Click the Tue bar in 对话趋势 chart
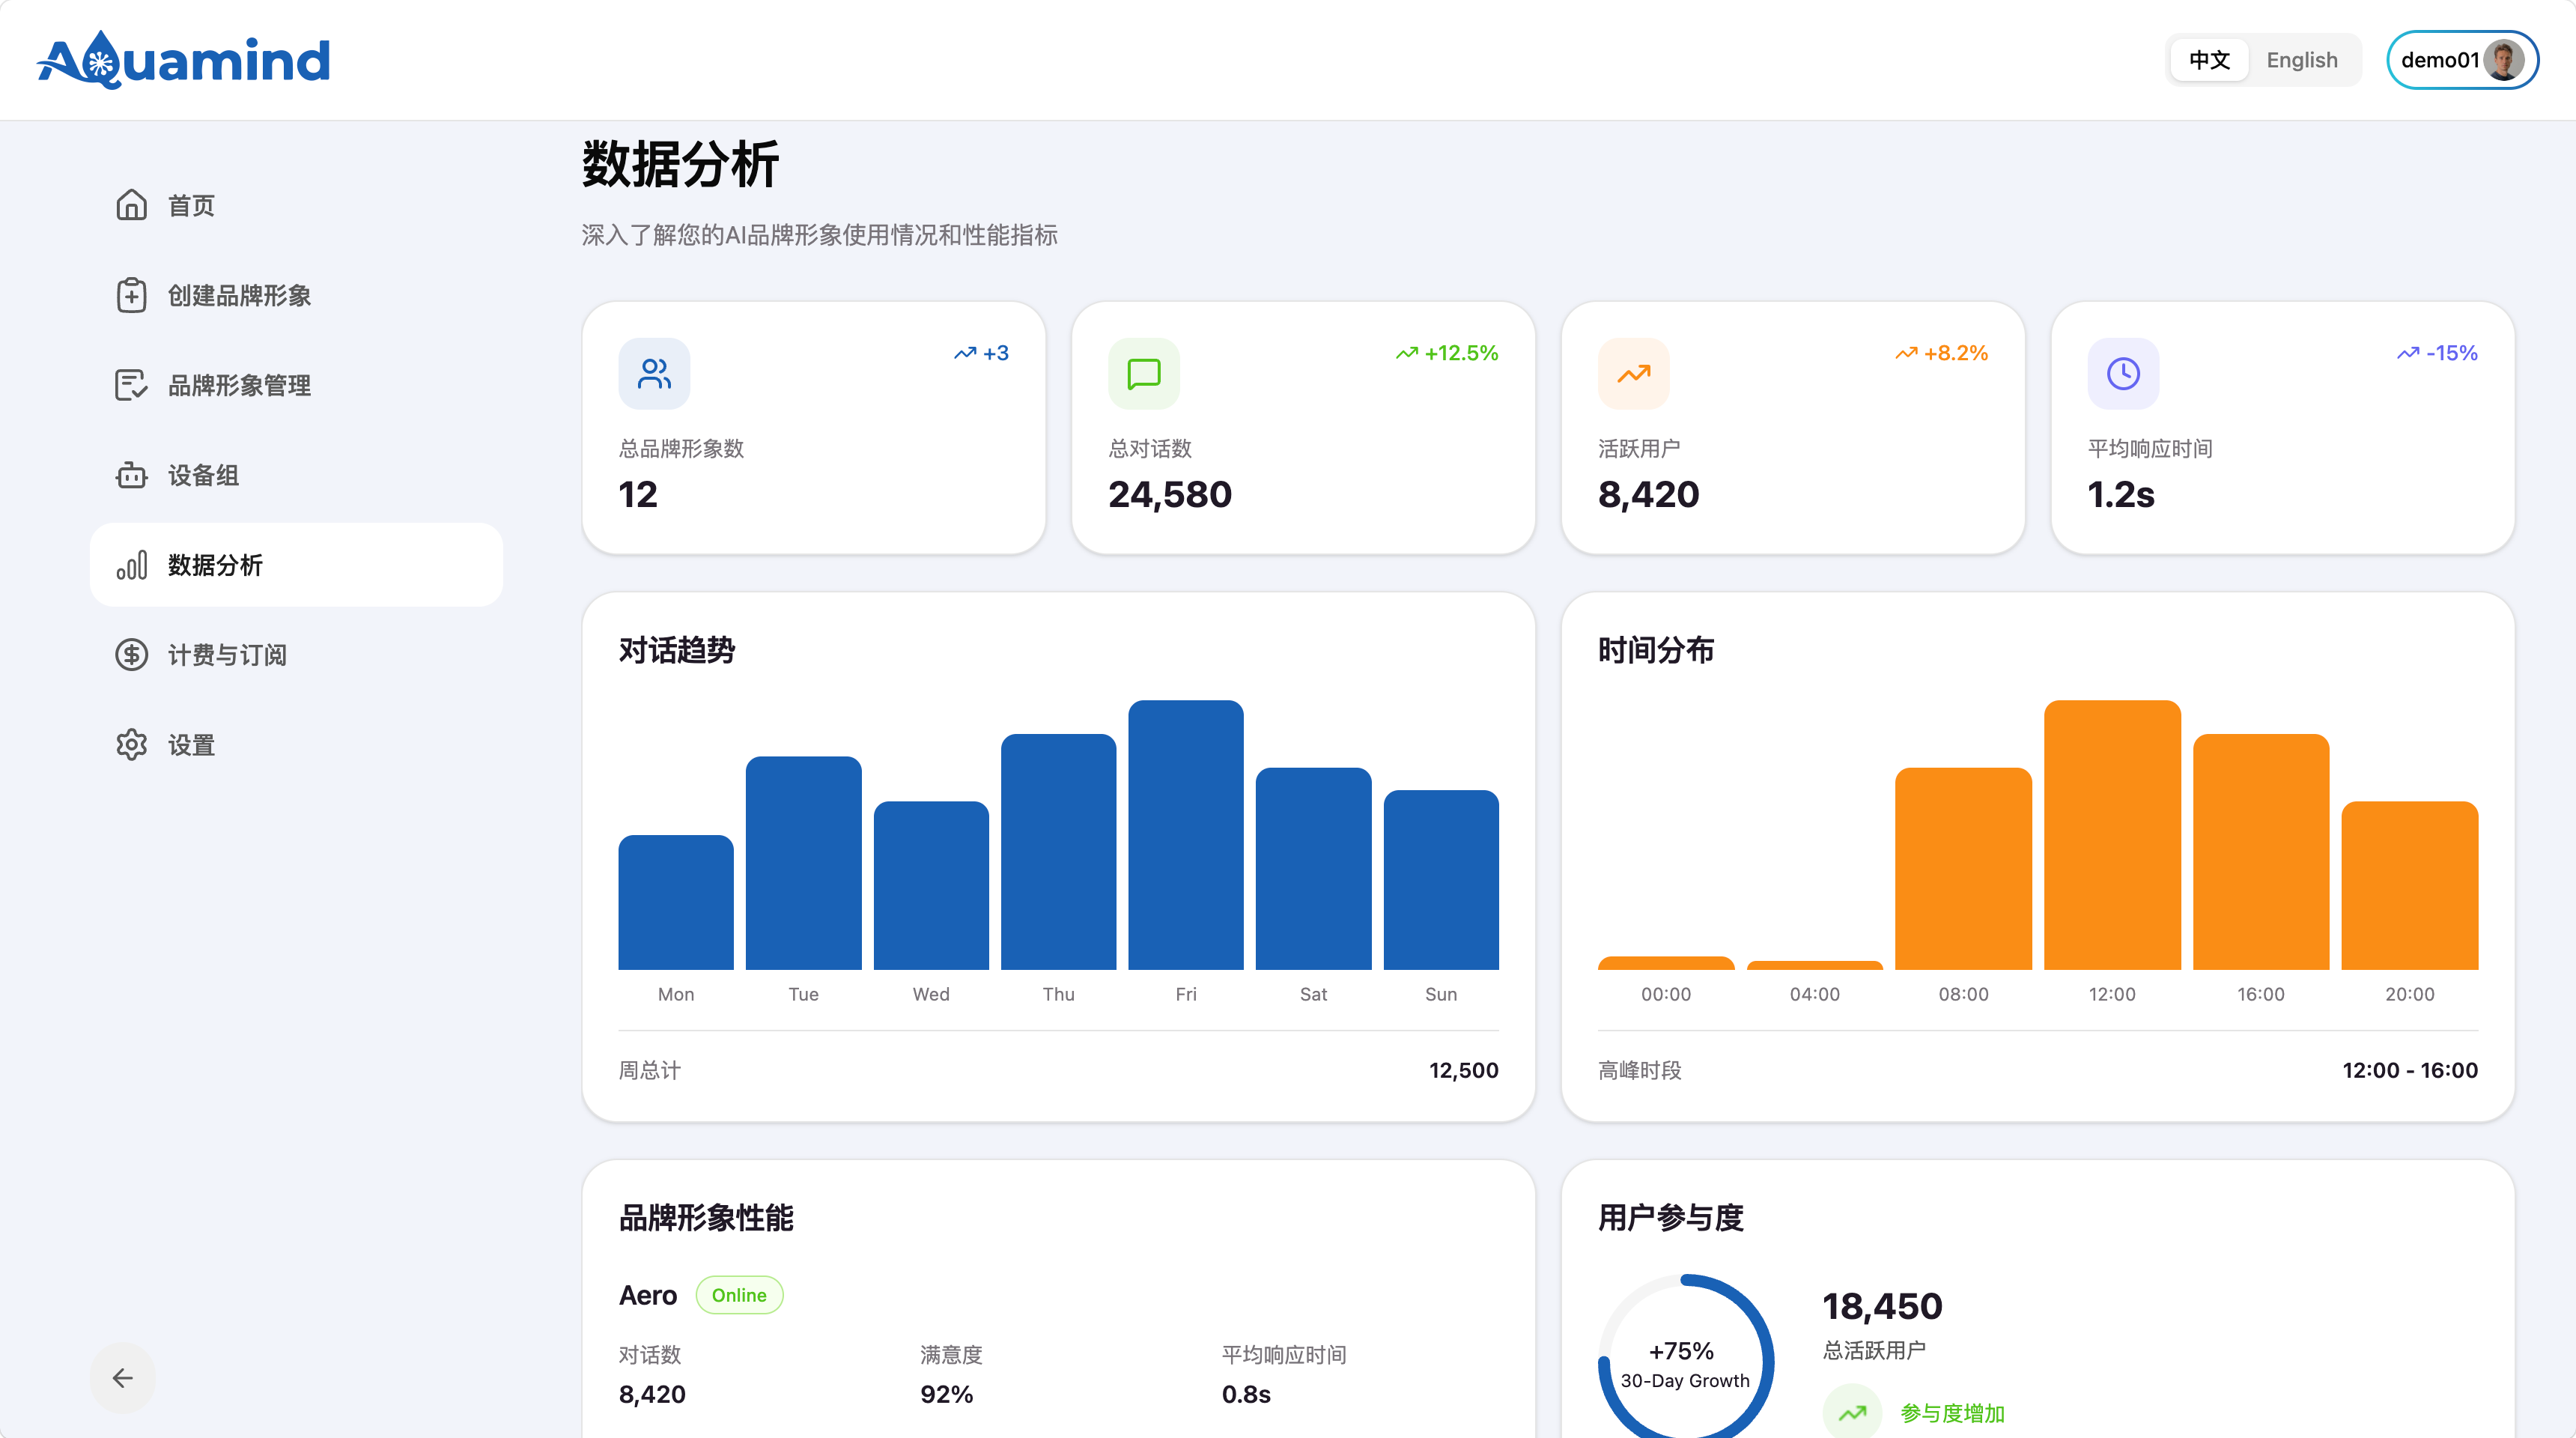 point(803,863)
